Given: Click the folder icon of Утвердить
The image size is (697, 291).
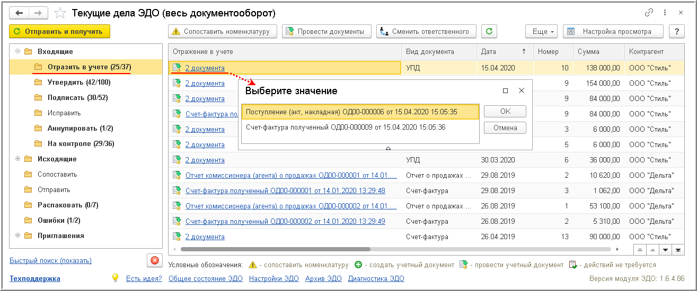Looking at the screenshot, I should 38,83.
